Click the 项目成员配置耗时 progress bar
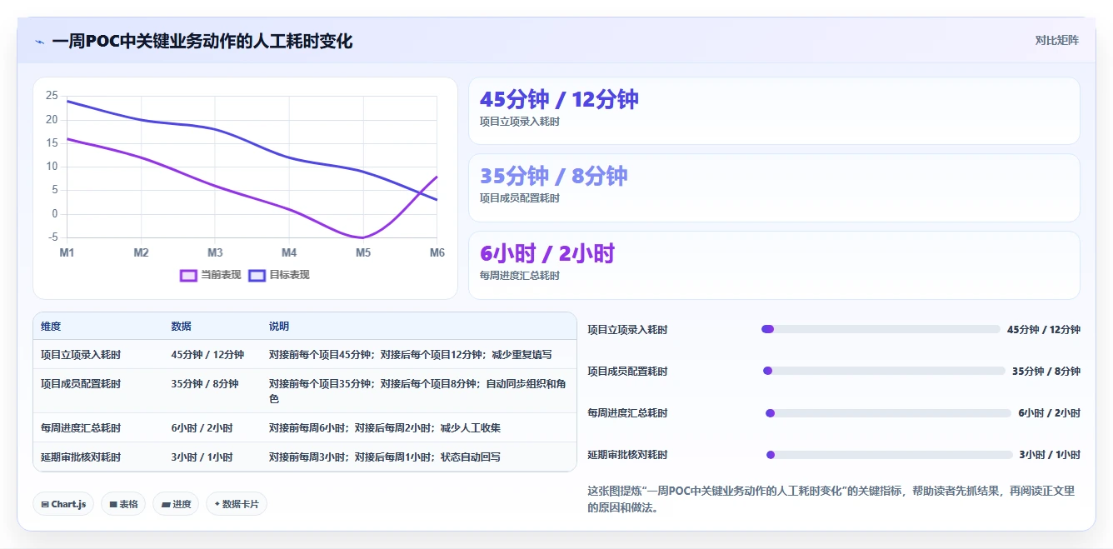 click(x=884, y=371)
